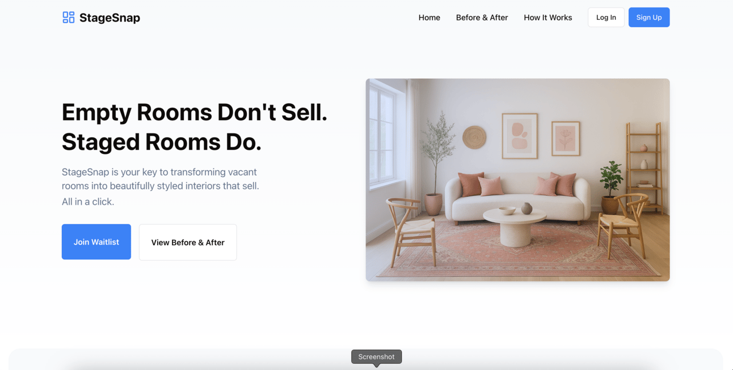The width and height of the screenshot is (733, 370).
Task: Click the Screenshot tooltip label
Action: pos(377,357)
